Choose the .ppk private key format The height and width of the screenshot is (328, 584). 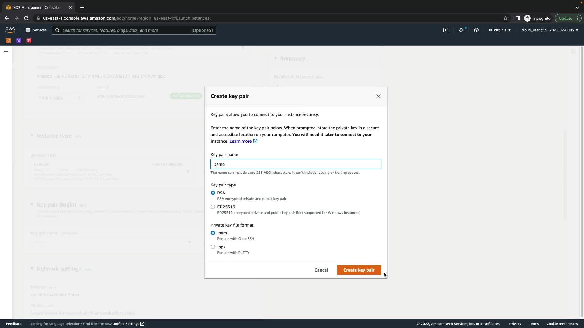[x=213, y=247]
